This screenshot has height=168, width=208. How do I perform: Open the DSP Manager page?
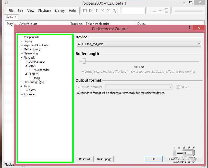click(37, 62)
